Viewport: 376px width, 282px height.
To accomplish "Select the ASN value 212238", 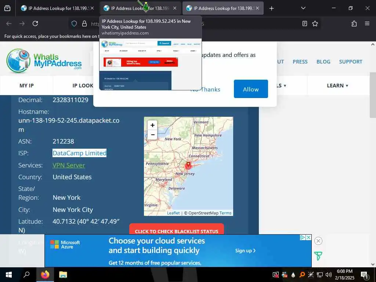I will pos(63,141).
